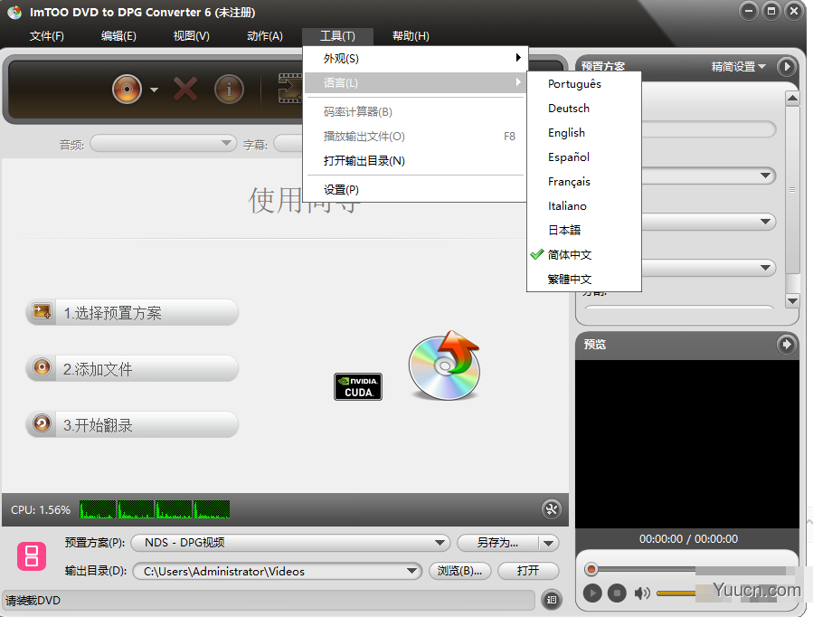Open the 帮助(H) menu
Image resolution: width=813 pixels, height=617 pixels.
[411, 36]
